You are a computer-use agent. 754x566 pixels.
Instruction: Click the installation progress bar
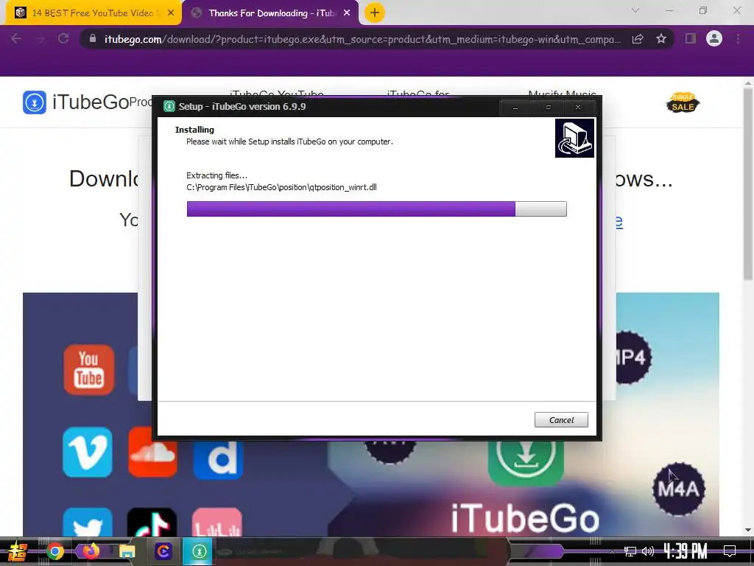[x=376, y=209]
